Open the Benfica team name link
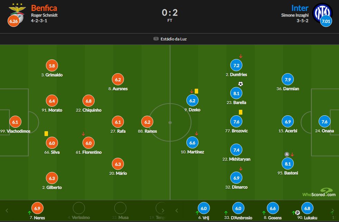 [x=44, y=8]
